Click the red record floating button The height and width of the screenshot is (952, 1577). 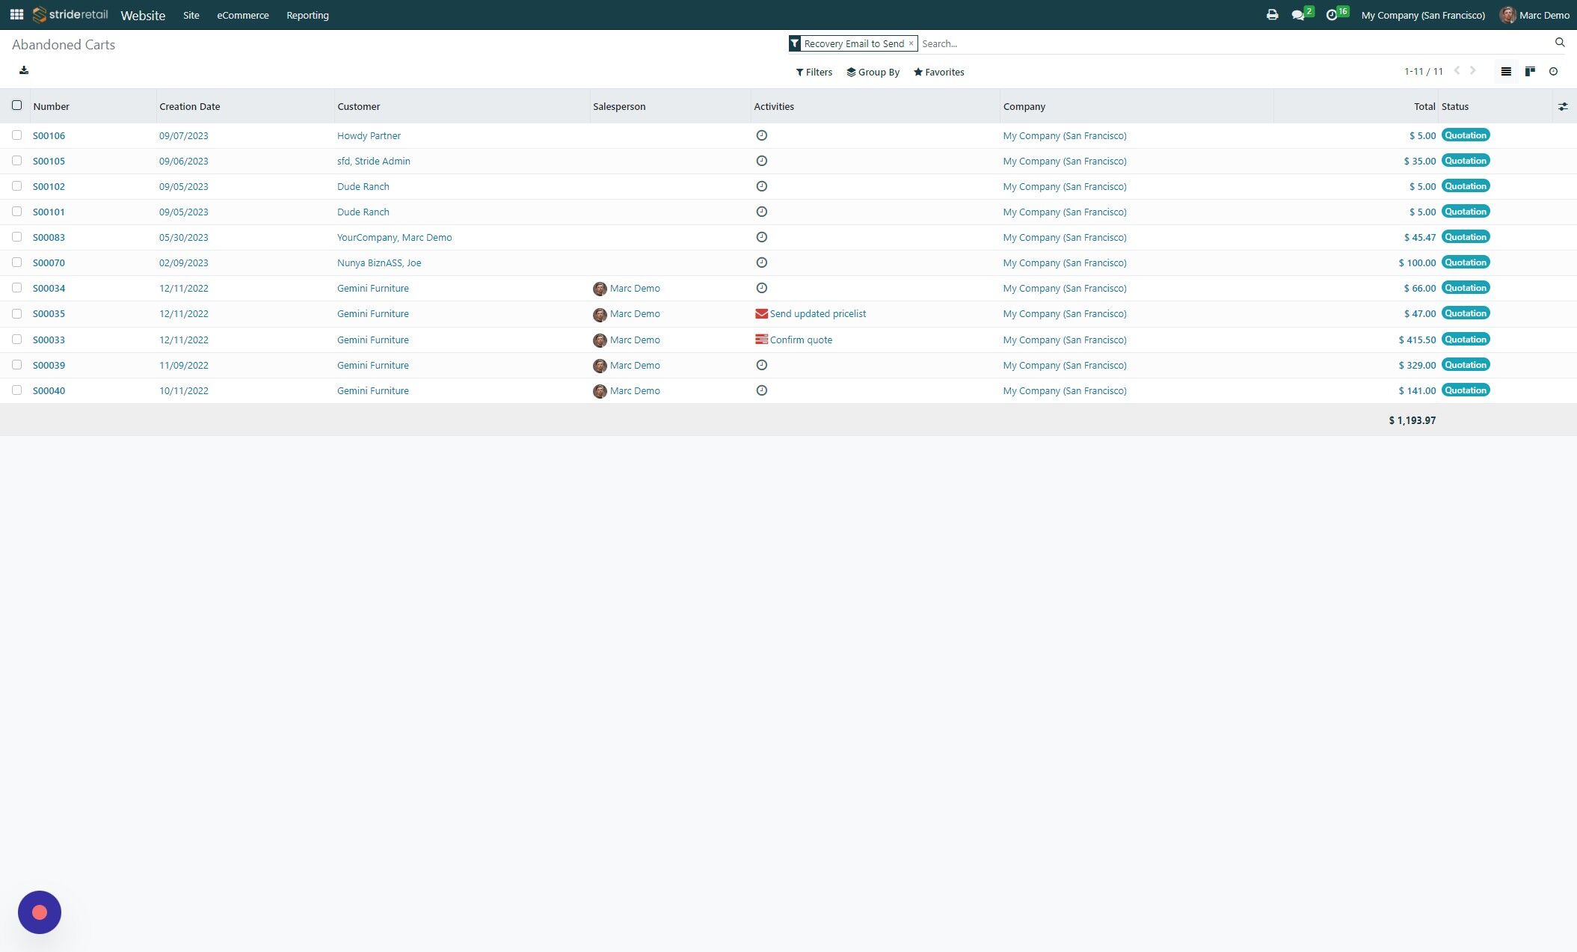click(40, 912)
